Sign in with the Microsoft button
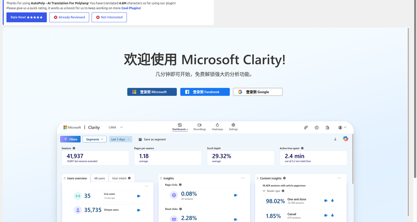 click(x=152, y=92)
